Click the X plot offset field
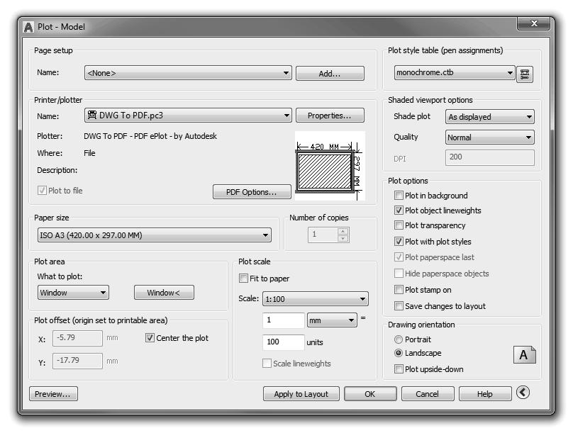 (x=77, y=338)
